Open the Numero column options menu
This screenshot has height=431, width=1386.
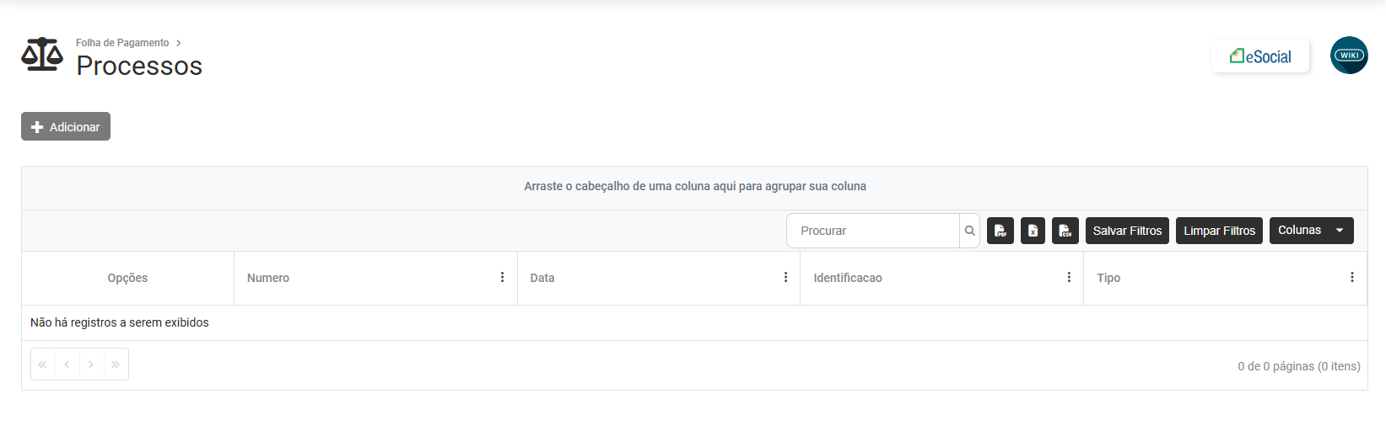(502, 278)
